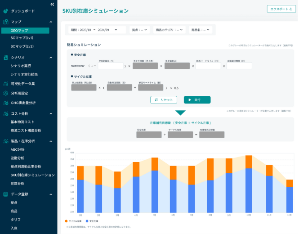Open the 期間 date range dropdown

click(97, 30)
